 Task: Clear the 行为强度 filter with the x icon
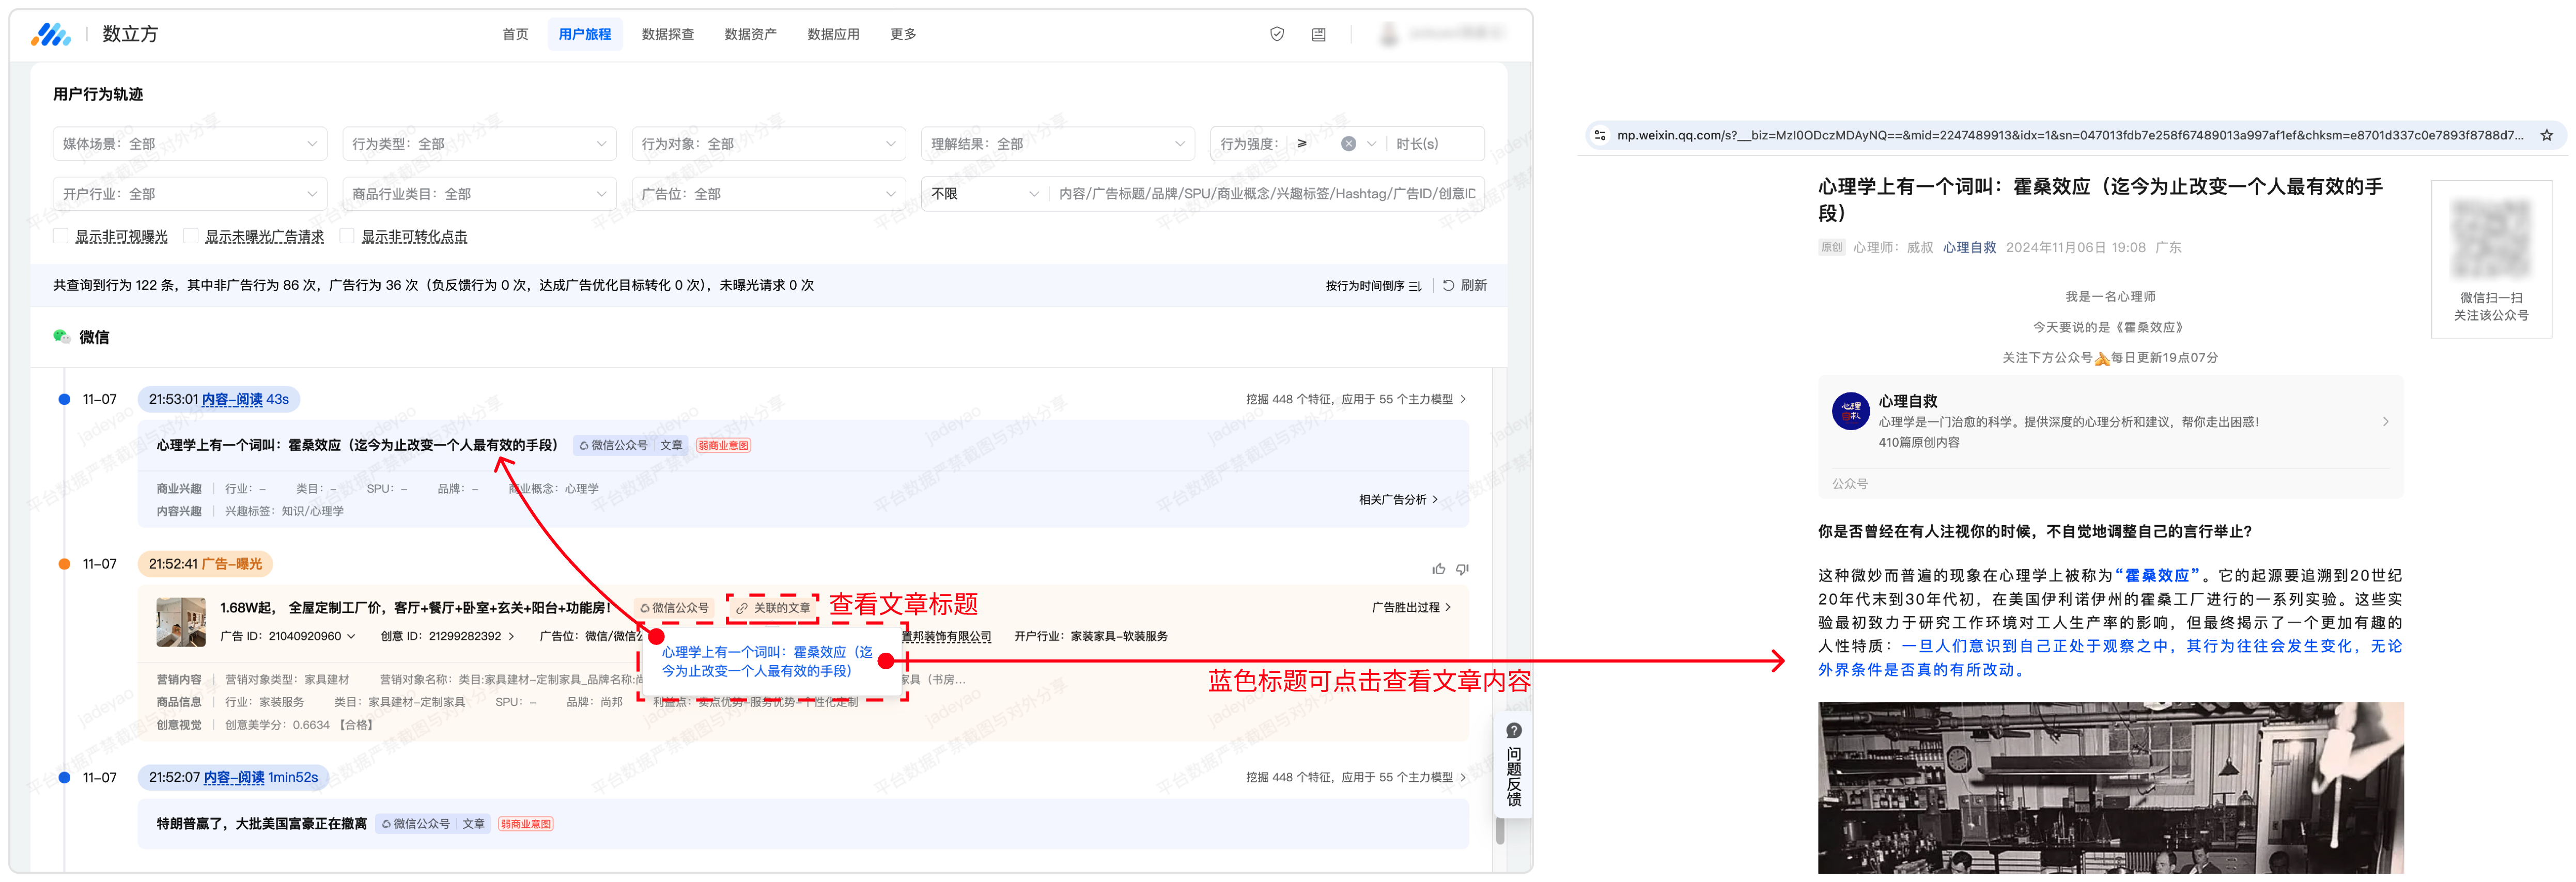[1348, 144]
